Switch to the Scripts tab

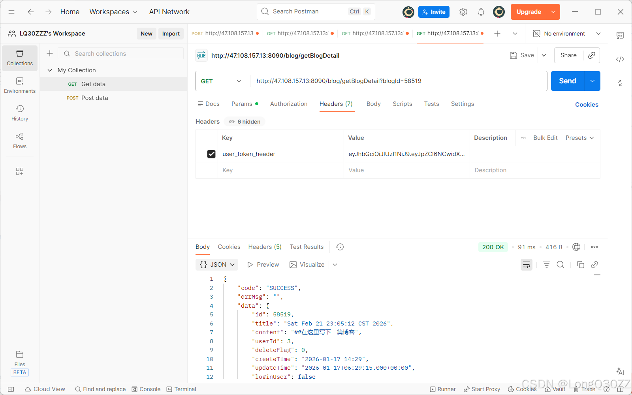(x=403, y=104)
